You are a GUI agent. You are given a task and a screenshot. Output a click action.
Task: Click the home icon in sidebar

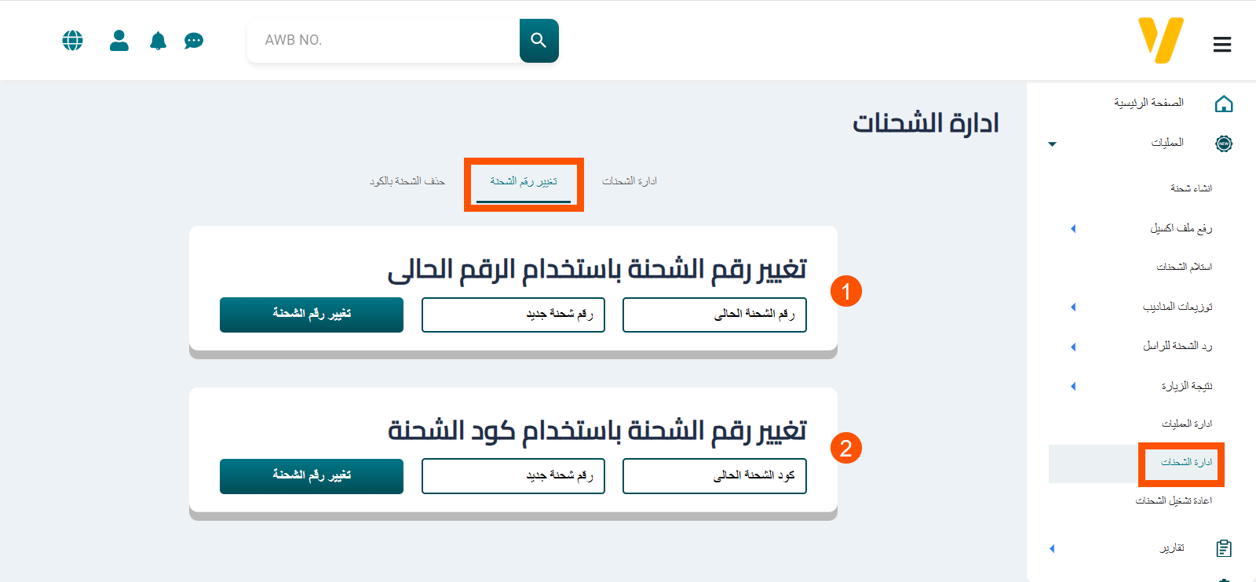click(1223, 104)
